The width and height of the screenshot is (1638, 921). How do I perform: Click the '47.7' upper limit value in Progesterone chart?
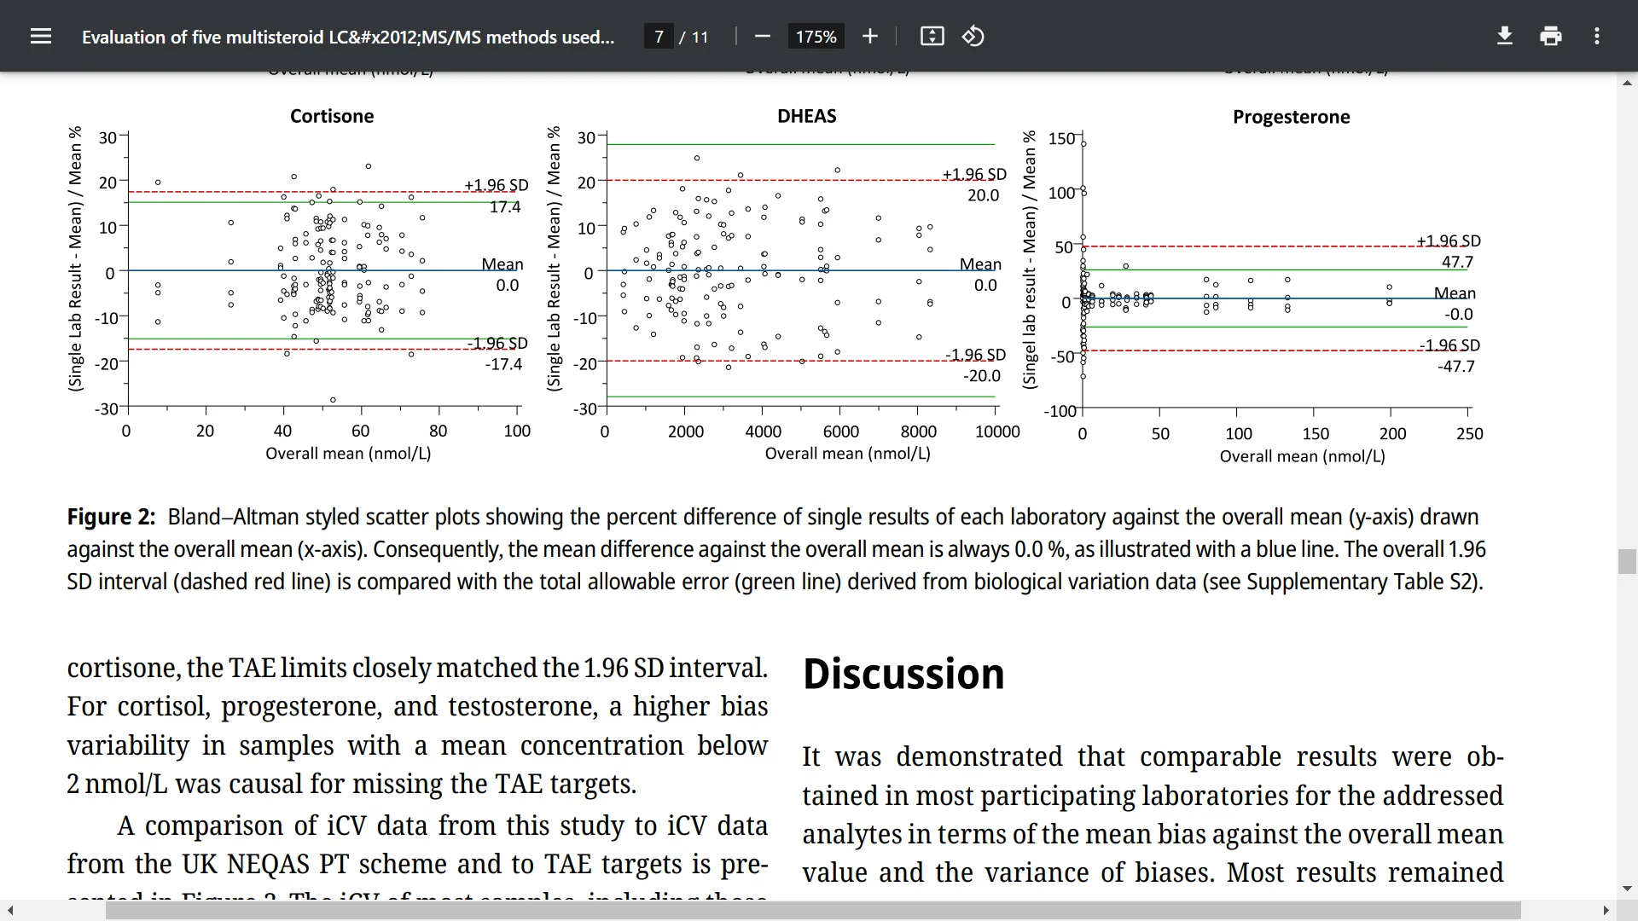tap(1457, 262)
